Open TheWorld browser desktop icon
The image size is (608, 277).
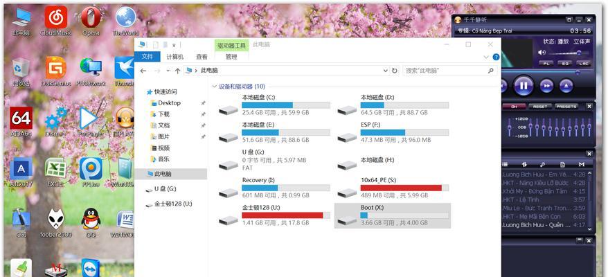(125, 21)
